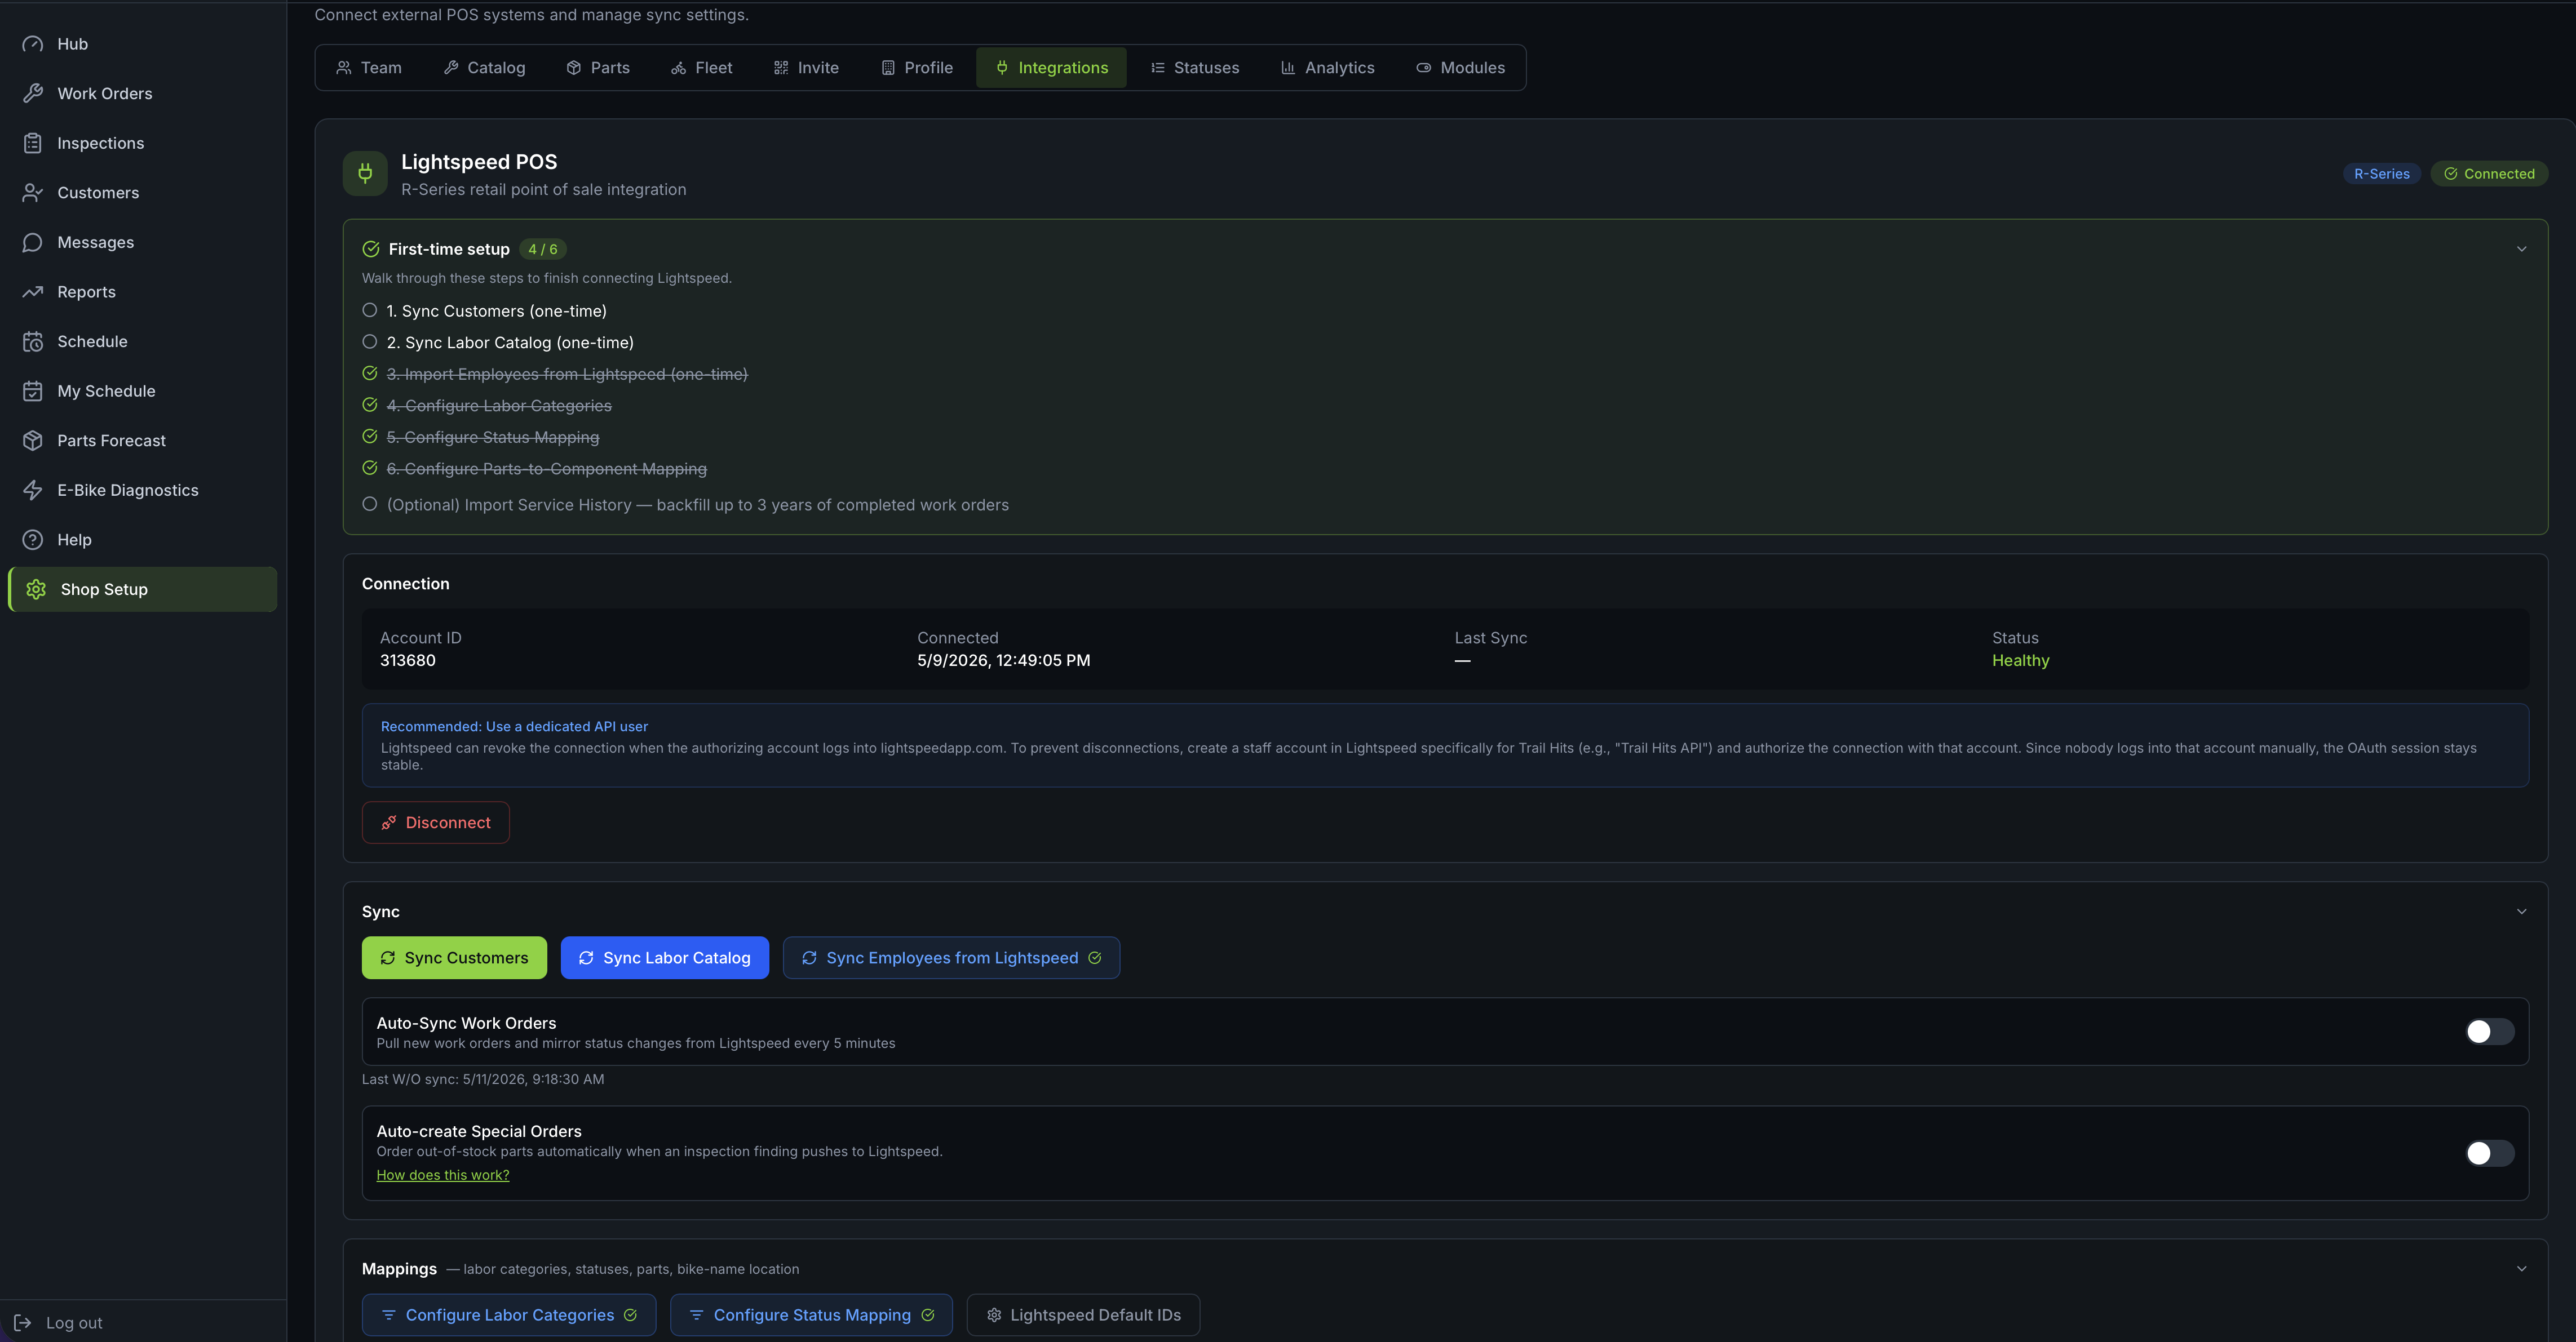Toggle Auto-Sync Work Orders switch
The width and height of the screenshot is (2576, 1342).
coord(2489,1031)
